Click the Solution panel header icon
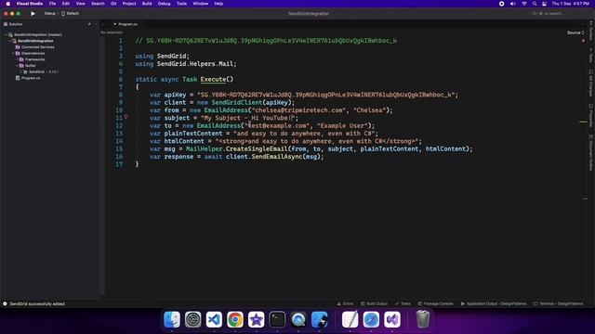The image size is (595, 334). [6, 24]
